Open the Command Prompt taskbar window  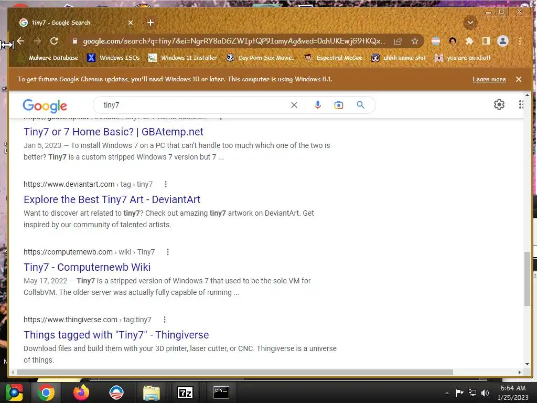coord(221,393)
